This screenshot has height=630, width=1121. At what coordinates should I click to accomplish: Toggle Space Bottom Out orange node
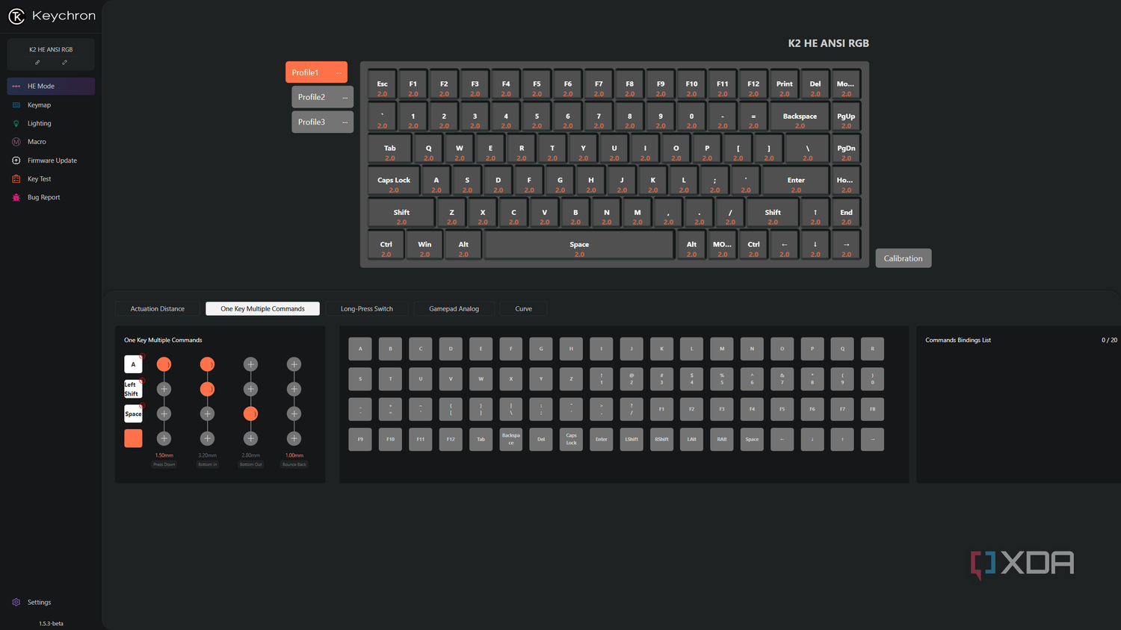(251, 414)
